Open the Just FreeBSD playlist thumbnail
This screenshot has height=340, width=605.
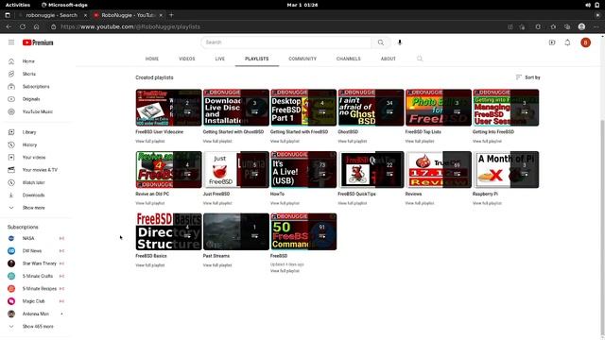click(236, 170)
